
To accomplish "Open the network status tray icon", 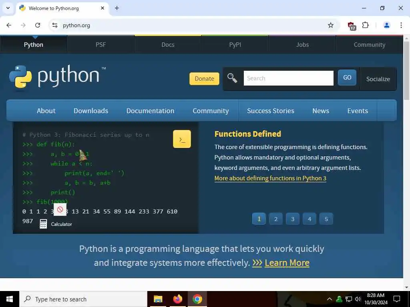I will coord(349,299).
